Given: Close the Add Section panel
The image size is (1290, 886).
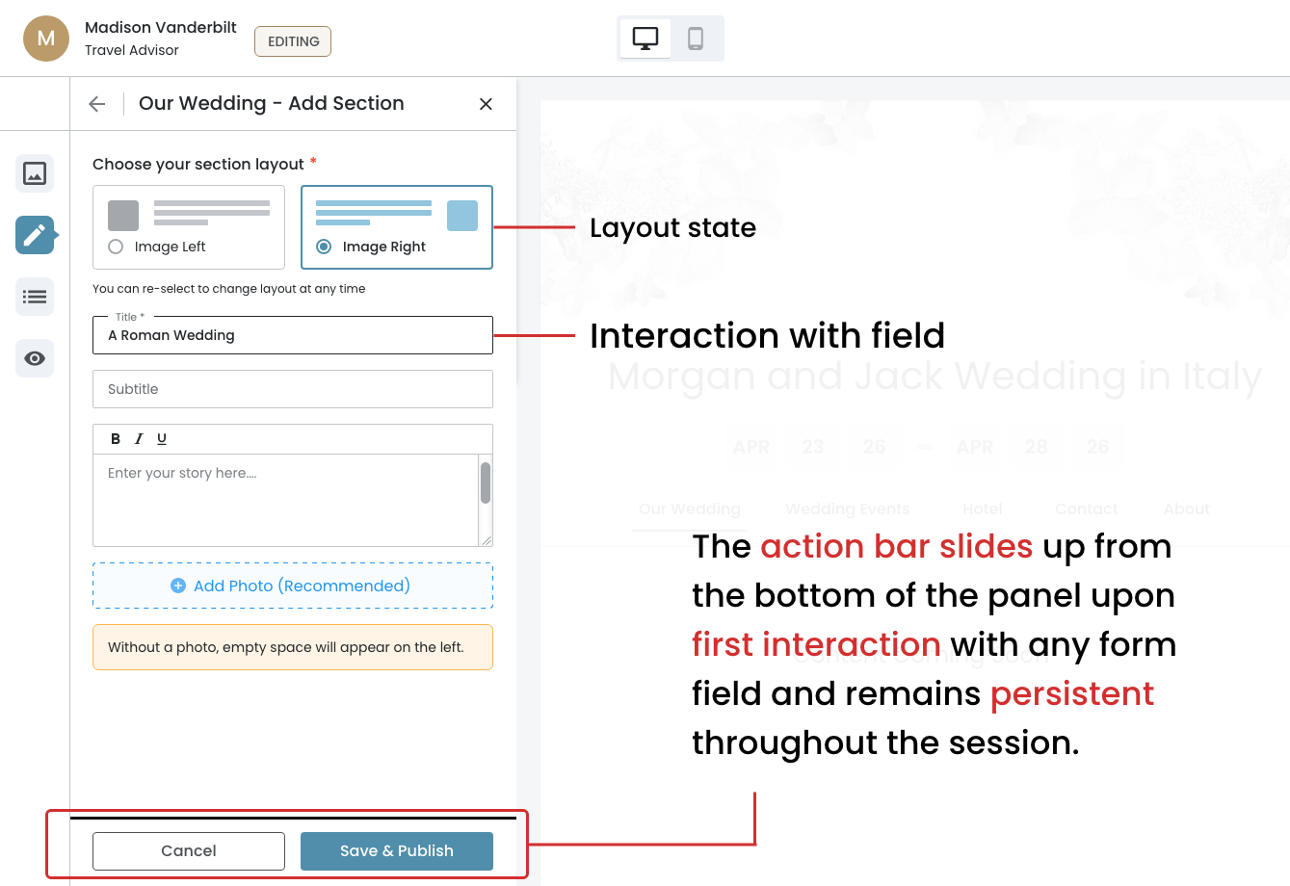Looking at the screenshot, I should pyautogui.click(x=486, y=104).
